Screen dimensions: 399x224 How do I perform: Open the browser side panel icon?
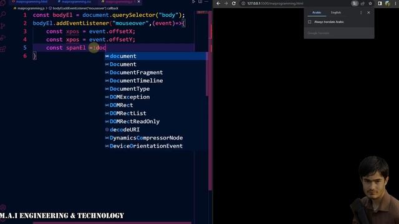coord(380,4)
